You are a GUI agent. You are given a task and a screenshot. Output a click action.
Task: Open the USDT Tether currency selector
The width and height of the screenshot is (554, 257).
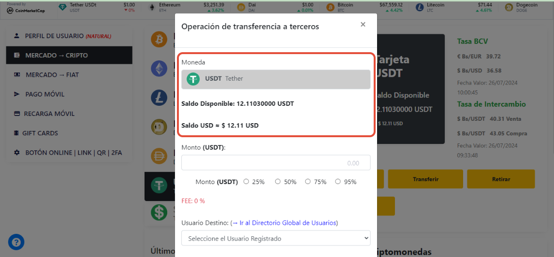pyautogui.click(x=276, y=79)
